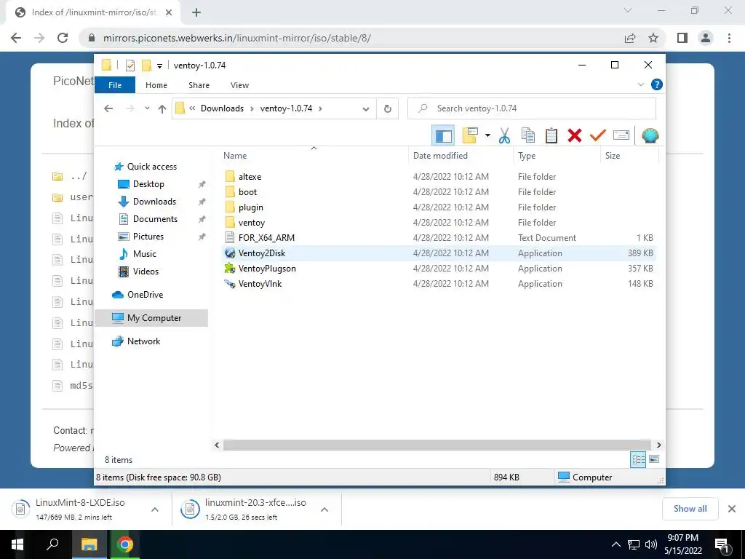Open the Share ribbon tab
The image size is (745, 559).
(x=199, y=85)
